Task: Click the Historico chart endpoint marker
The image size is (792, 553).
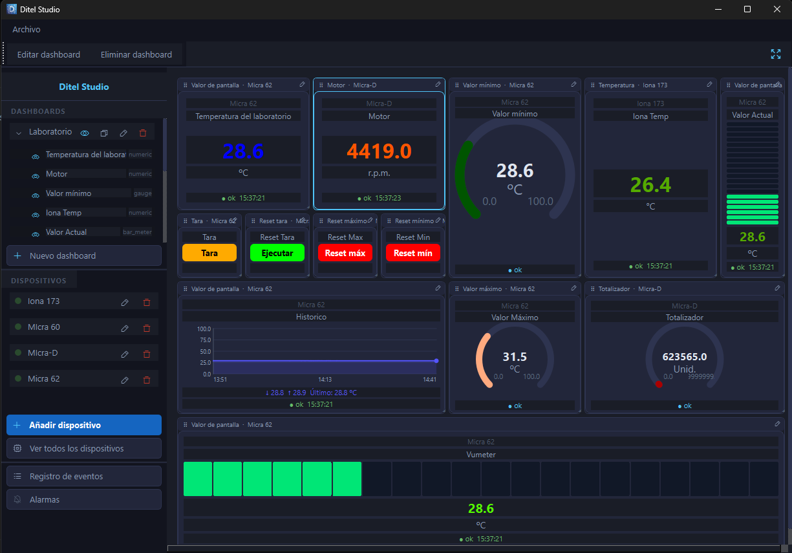Action: (x=436, y=361)
